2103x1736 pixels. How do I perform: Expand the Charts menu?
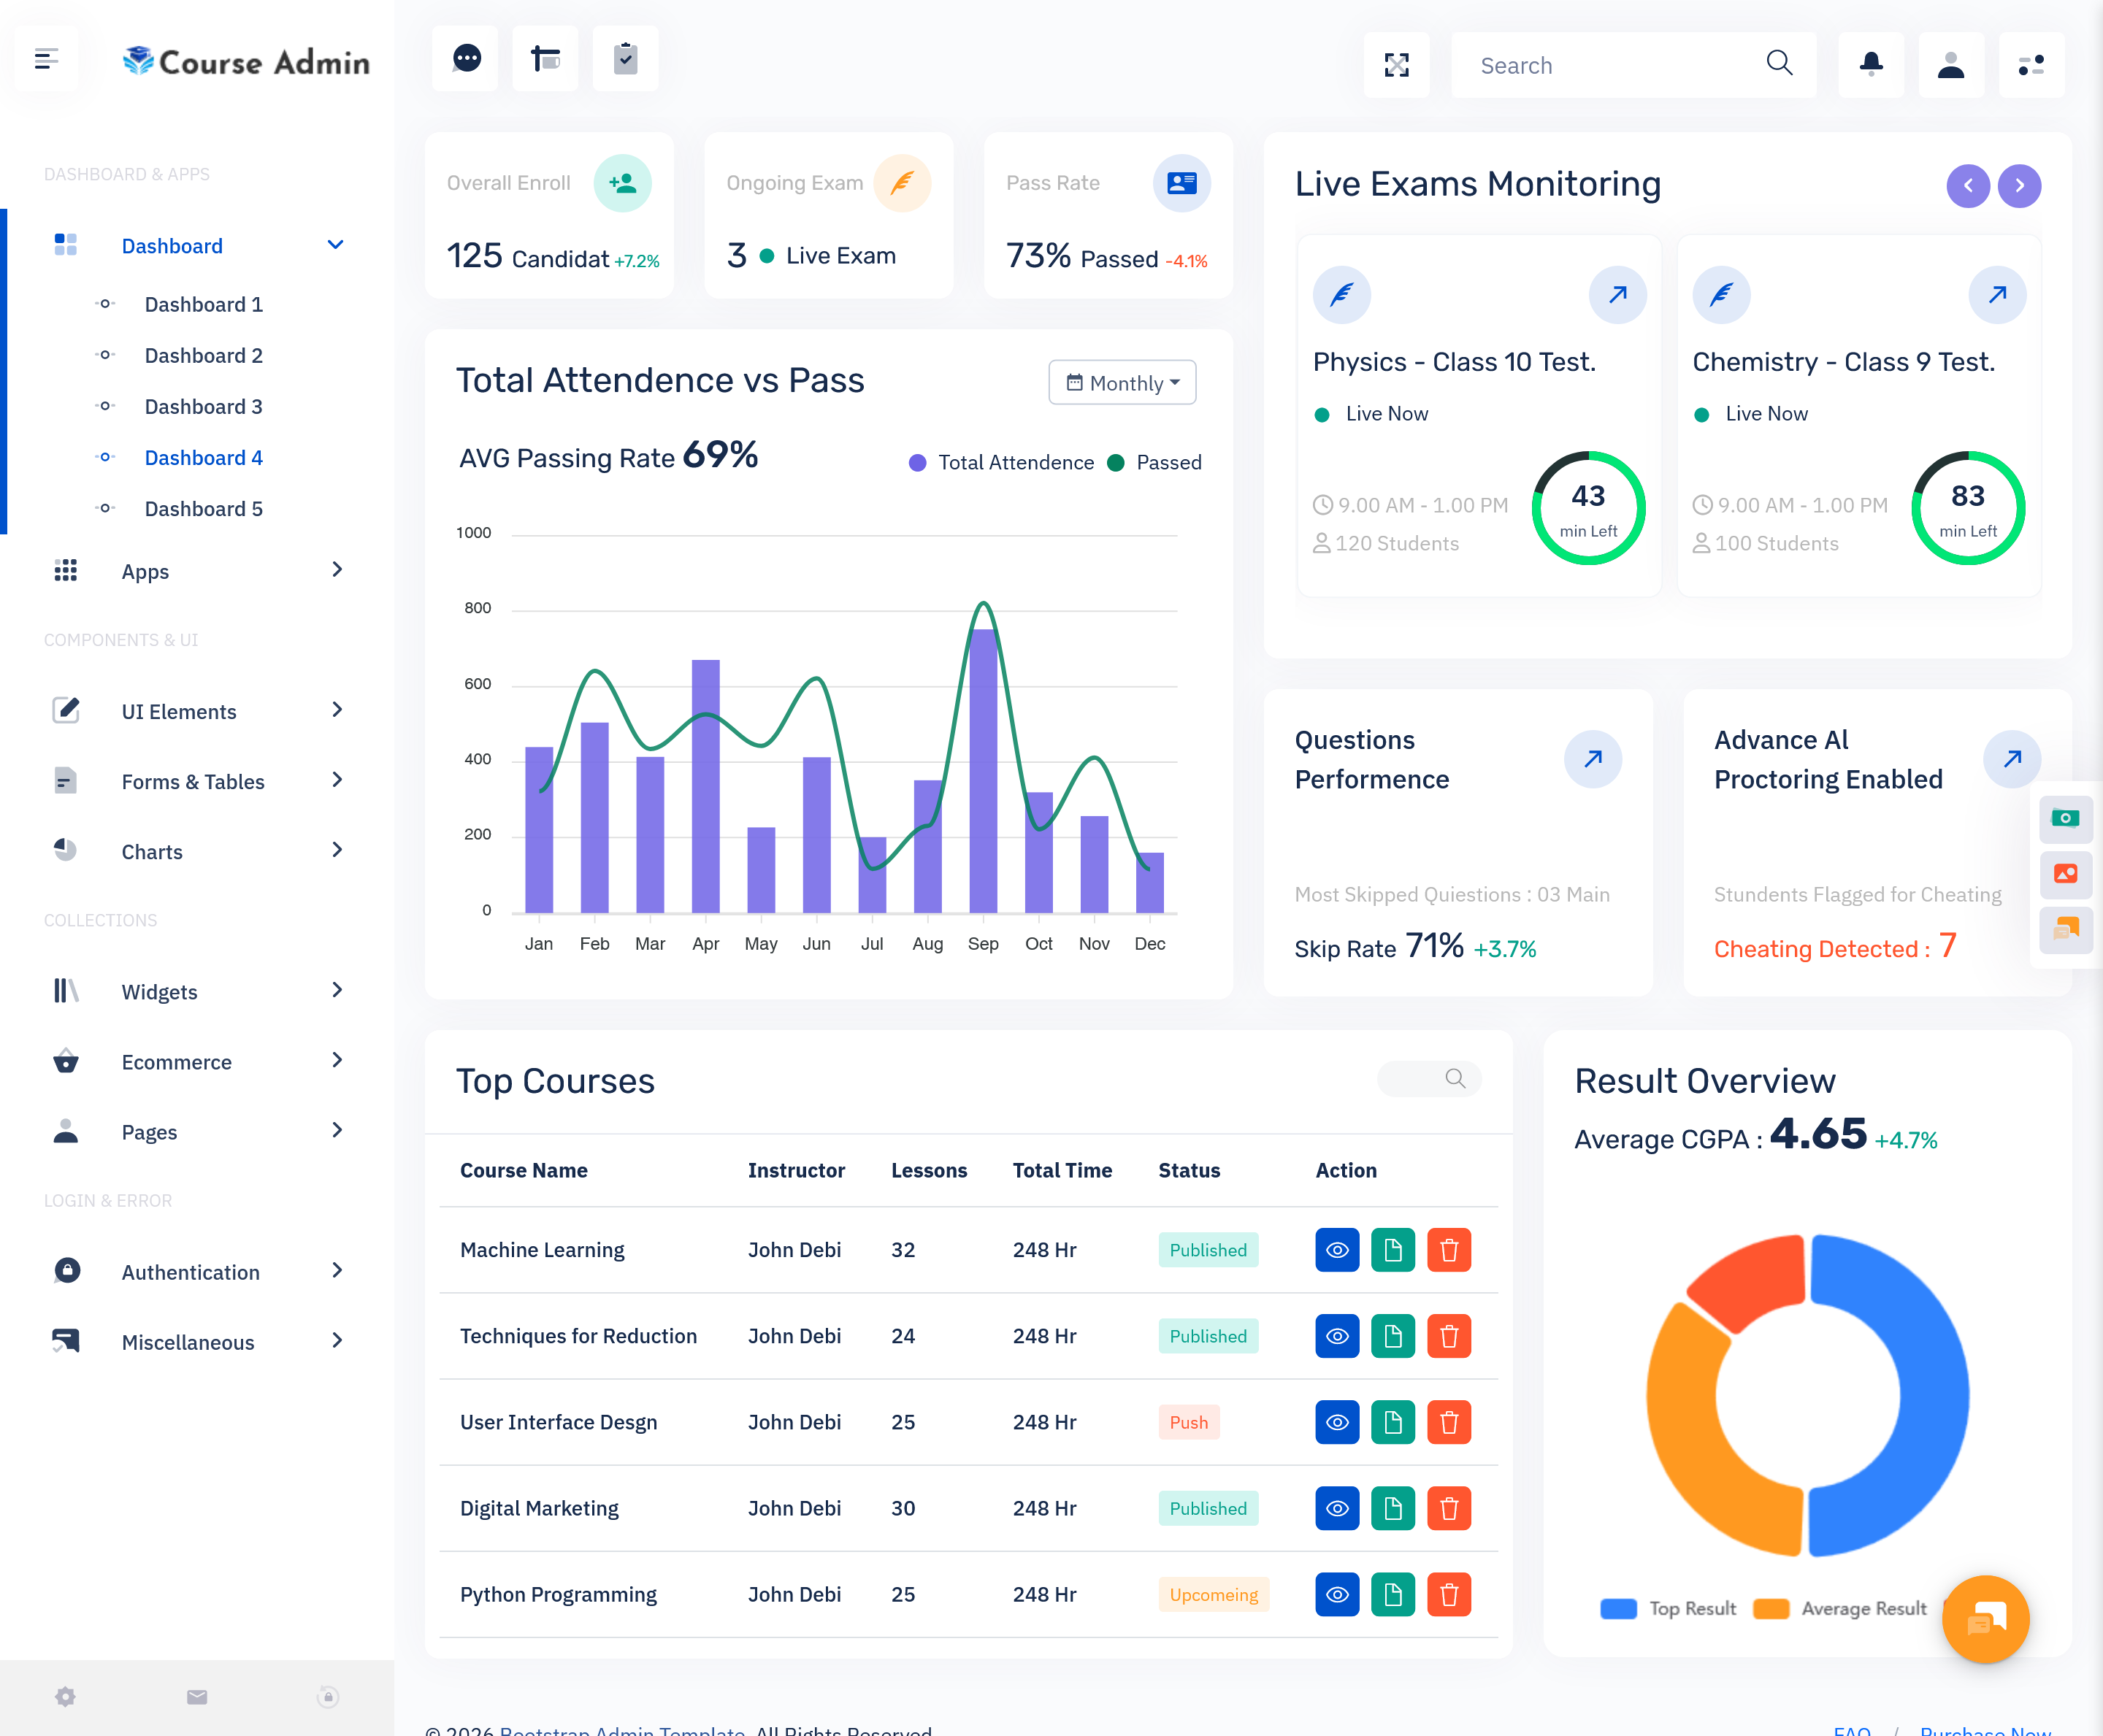coord(198,851)
